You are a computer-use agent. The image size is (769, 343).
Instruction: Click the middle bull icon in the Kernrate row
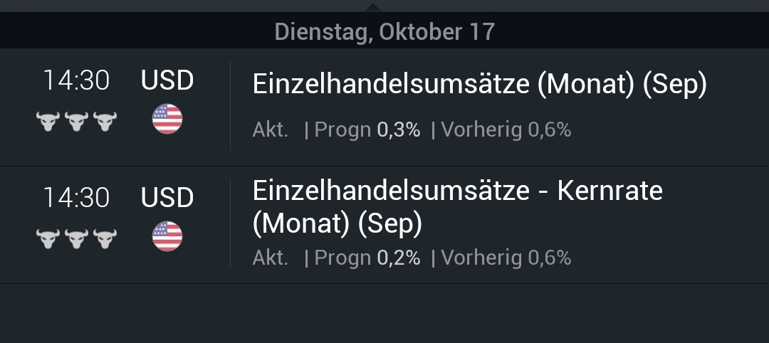[x=76, y=238]
